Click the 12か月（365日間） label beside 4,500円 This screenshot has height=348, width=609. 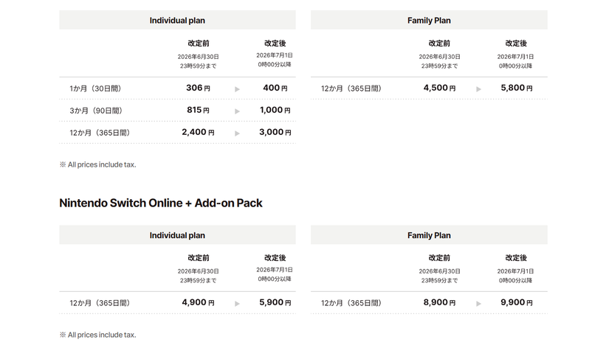click(x=351, y=88)
